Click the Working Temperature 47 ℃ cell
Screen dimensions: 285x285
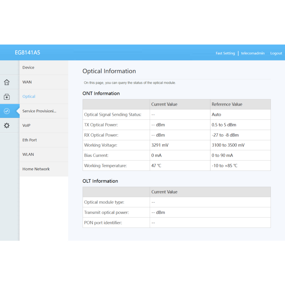click(156, 166)
